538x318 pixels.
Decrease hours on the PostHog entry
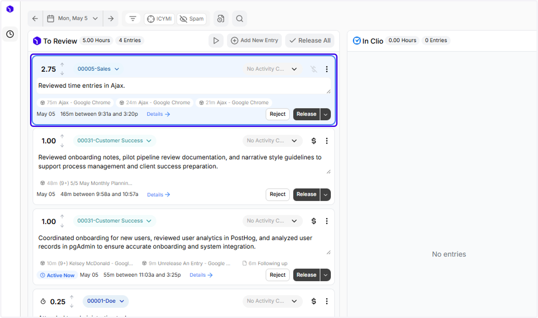(x=62, y=225)
